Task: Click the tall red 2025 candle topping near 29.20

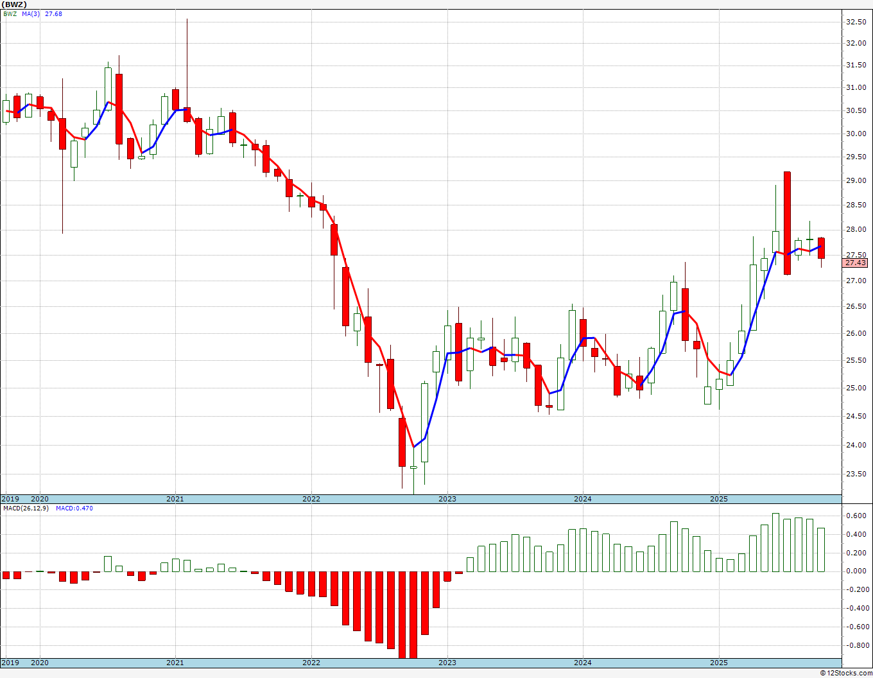Action: [x=787, y=223]
